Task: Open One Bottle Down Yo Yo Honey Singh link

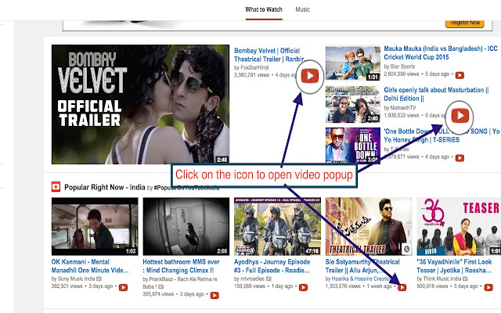Action: pos(442,135)
